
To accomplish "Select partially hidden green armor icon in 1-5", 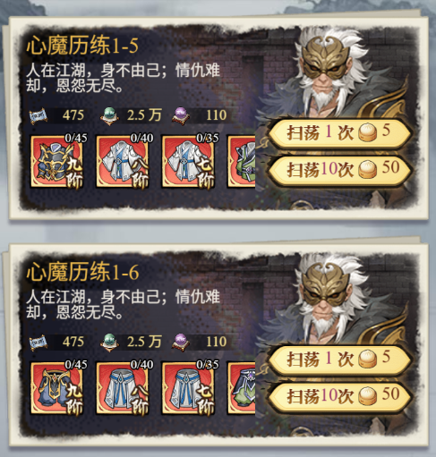I will (x=242, y=161).
